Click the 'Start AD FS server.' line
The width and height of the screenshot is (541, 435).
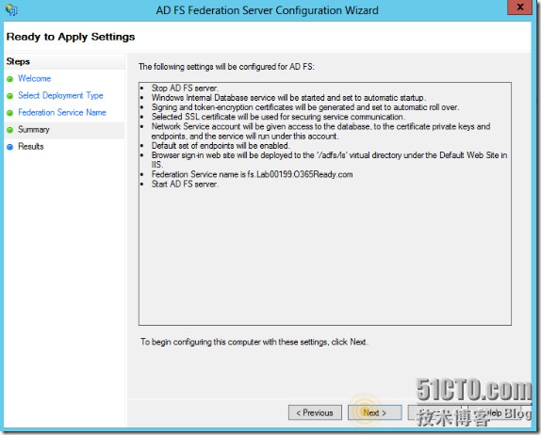click(185, 185)
